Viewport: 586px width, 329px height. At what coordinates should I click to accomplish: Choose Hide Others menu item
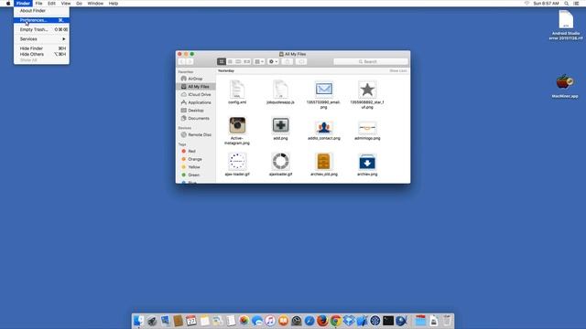(41, 54)
